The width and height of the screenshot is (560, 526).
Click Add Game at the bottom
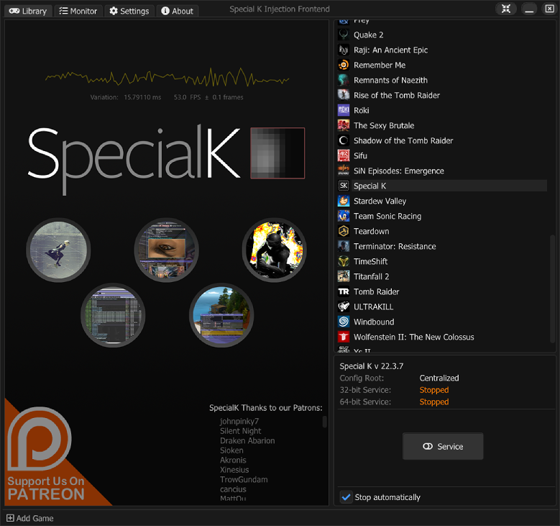30,518
